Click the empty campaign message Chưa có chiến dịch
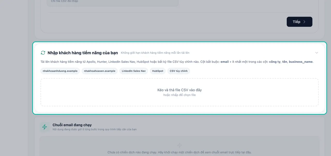The image size is (331, 156). 179,152
